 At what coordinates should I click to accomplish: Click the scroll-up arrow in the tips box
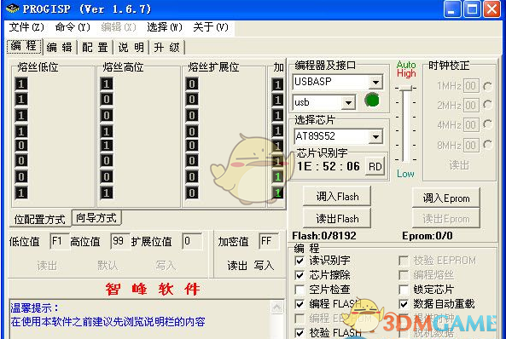click(276, 307)
